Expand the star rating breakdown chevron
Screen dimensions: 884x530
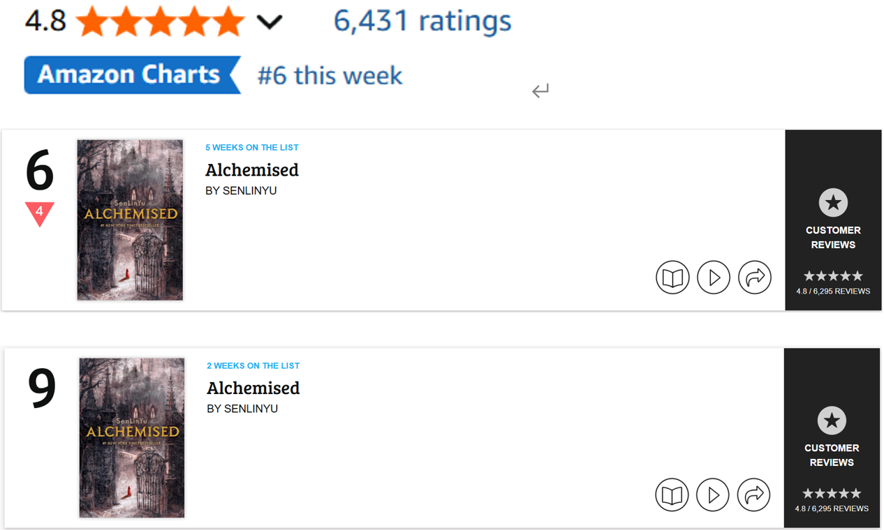tap(269, 22)
